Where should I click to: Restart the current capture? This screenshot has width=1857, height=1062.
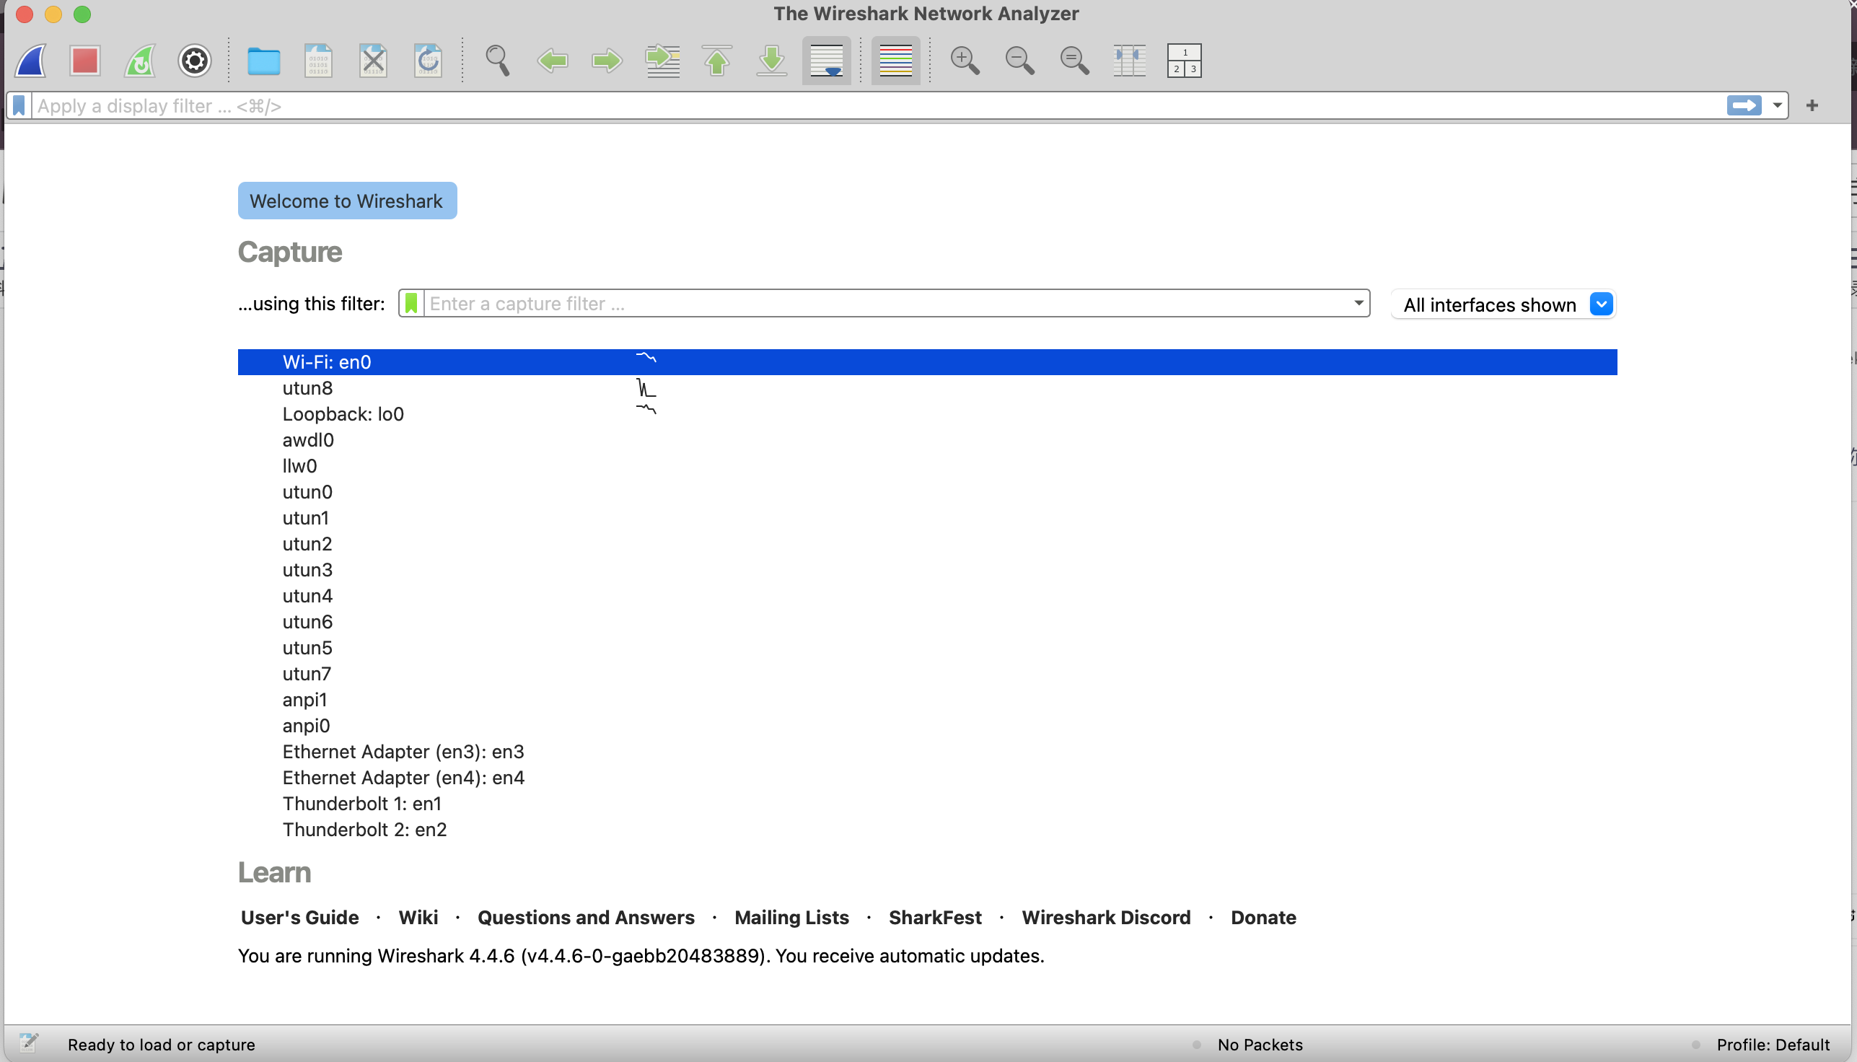click(x=140, y=61)
